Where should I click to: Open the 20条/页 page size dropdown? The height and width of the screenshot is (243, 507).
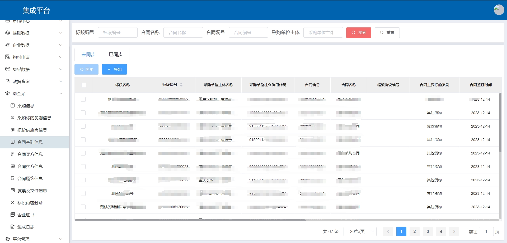tap(360, 231)
